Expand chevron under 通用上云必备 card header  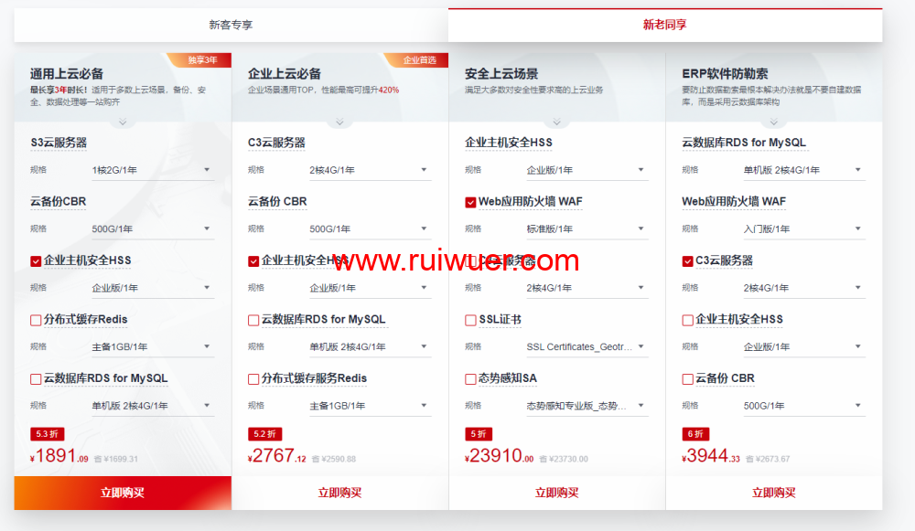tap(123, 122)
